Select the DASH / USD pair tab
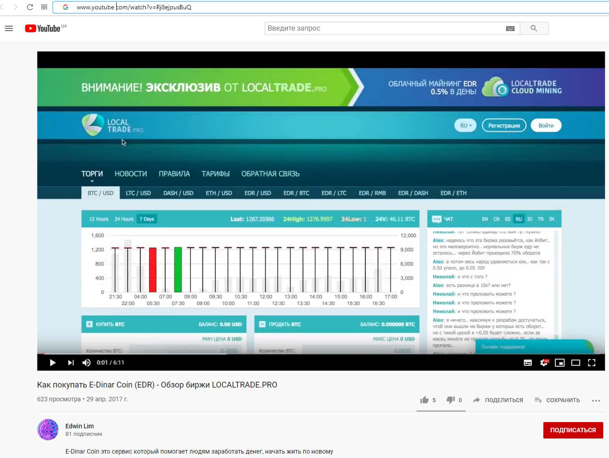 [x=178, y=193]
